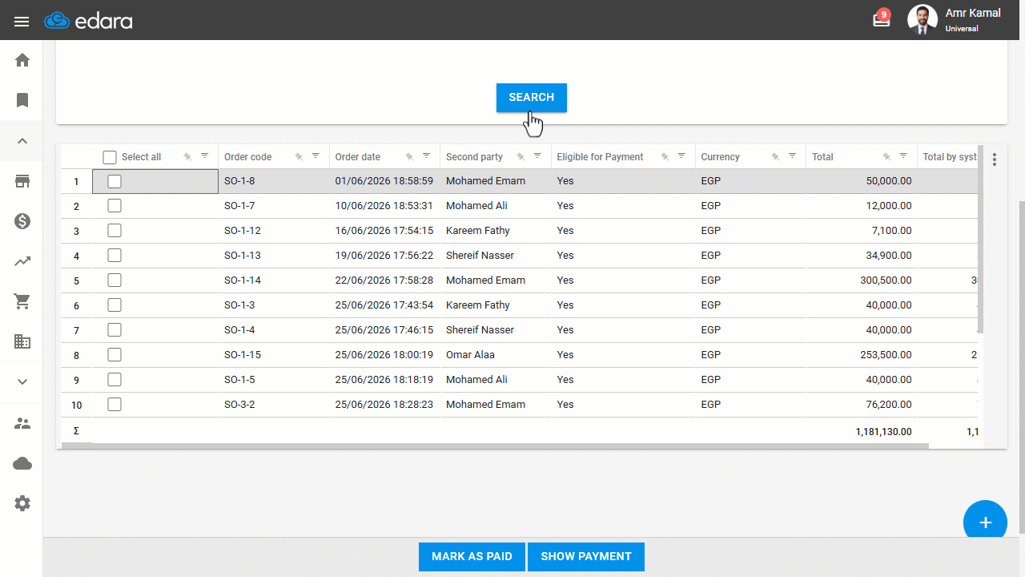Open the grid three-dot options menu

tap(995, 159)
